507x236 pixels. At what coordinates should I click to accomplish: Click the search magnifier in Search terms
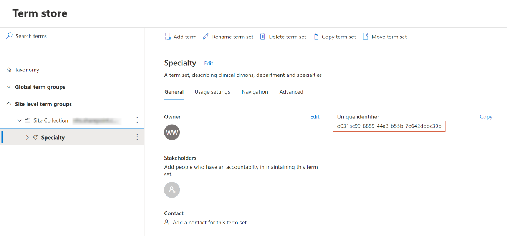[x=9, y=35]
